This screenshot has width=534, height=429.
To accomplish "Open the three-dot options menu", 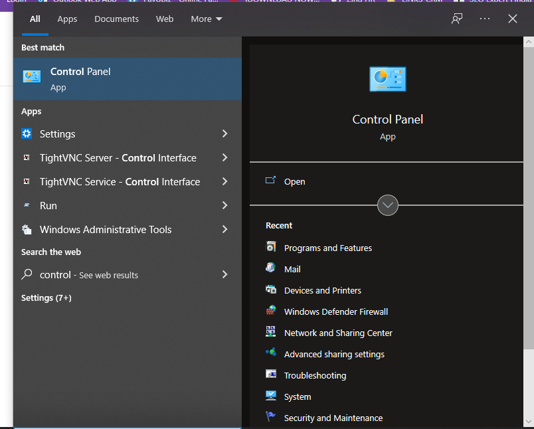I will tap(485, 19).
